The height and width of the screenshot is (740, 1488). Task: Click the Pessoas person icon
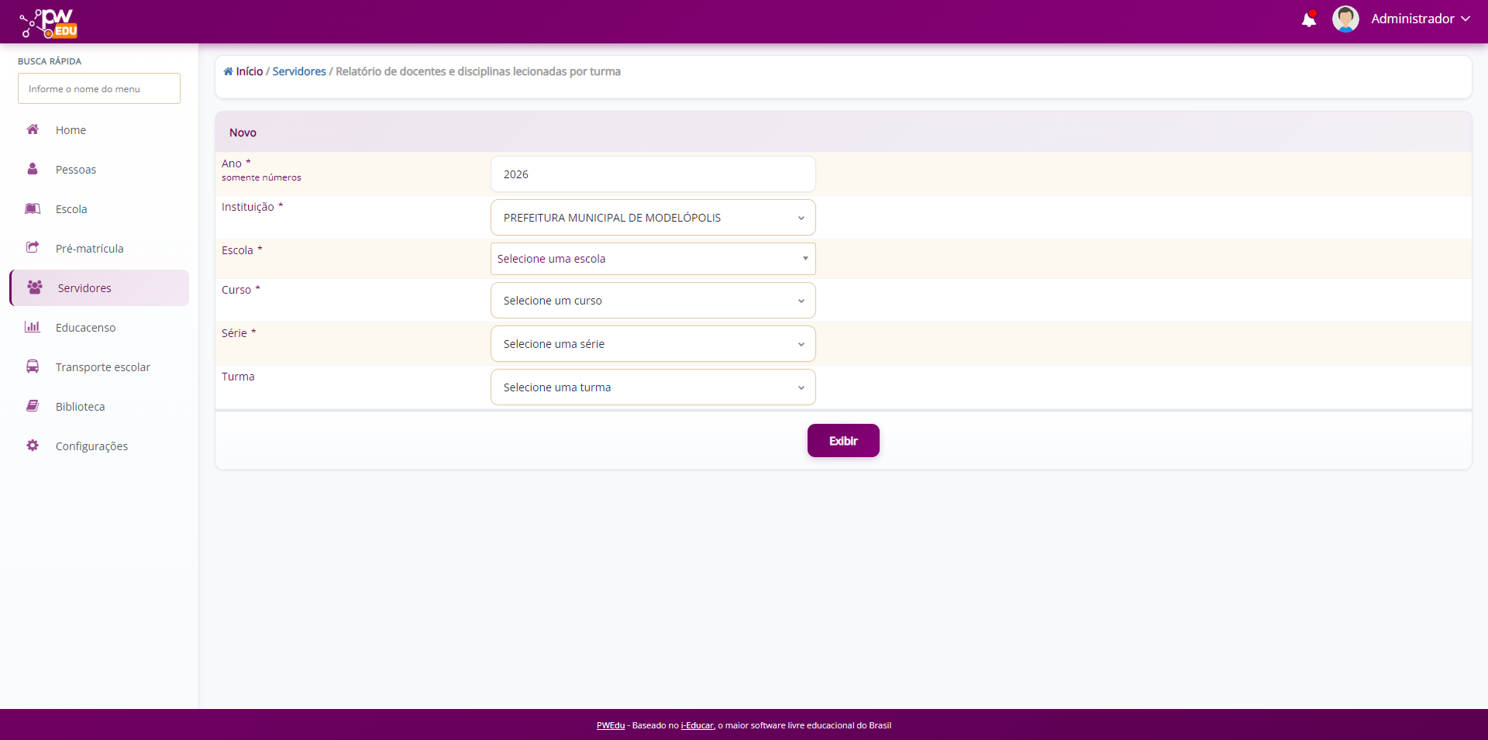[33, 169]
